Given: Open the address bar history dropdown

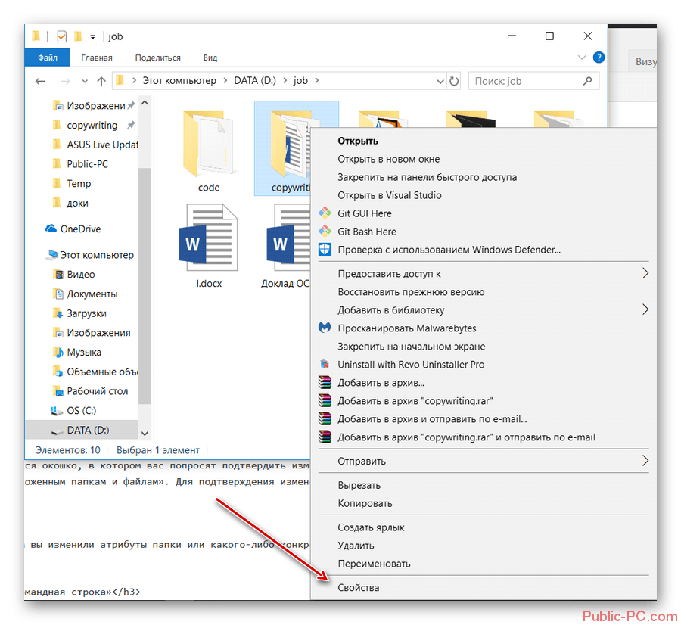Looking at the screenshot, I should [440, 81].
